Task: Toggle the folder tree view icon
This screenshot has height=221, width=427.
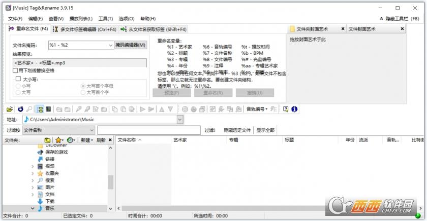Action: click(40, 109)
